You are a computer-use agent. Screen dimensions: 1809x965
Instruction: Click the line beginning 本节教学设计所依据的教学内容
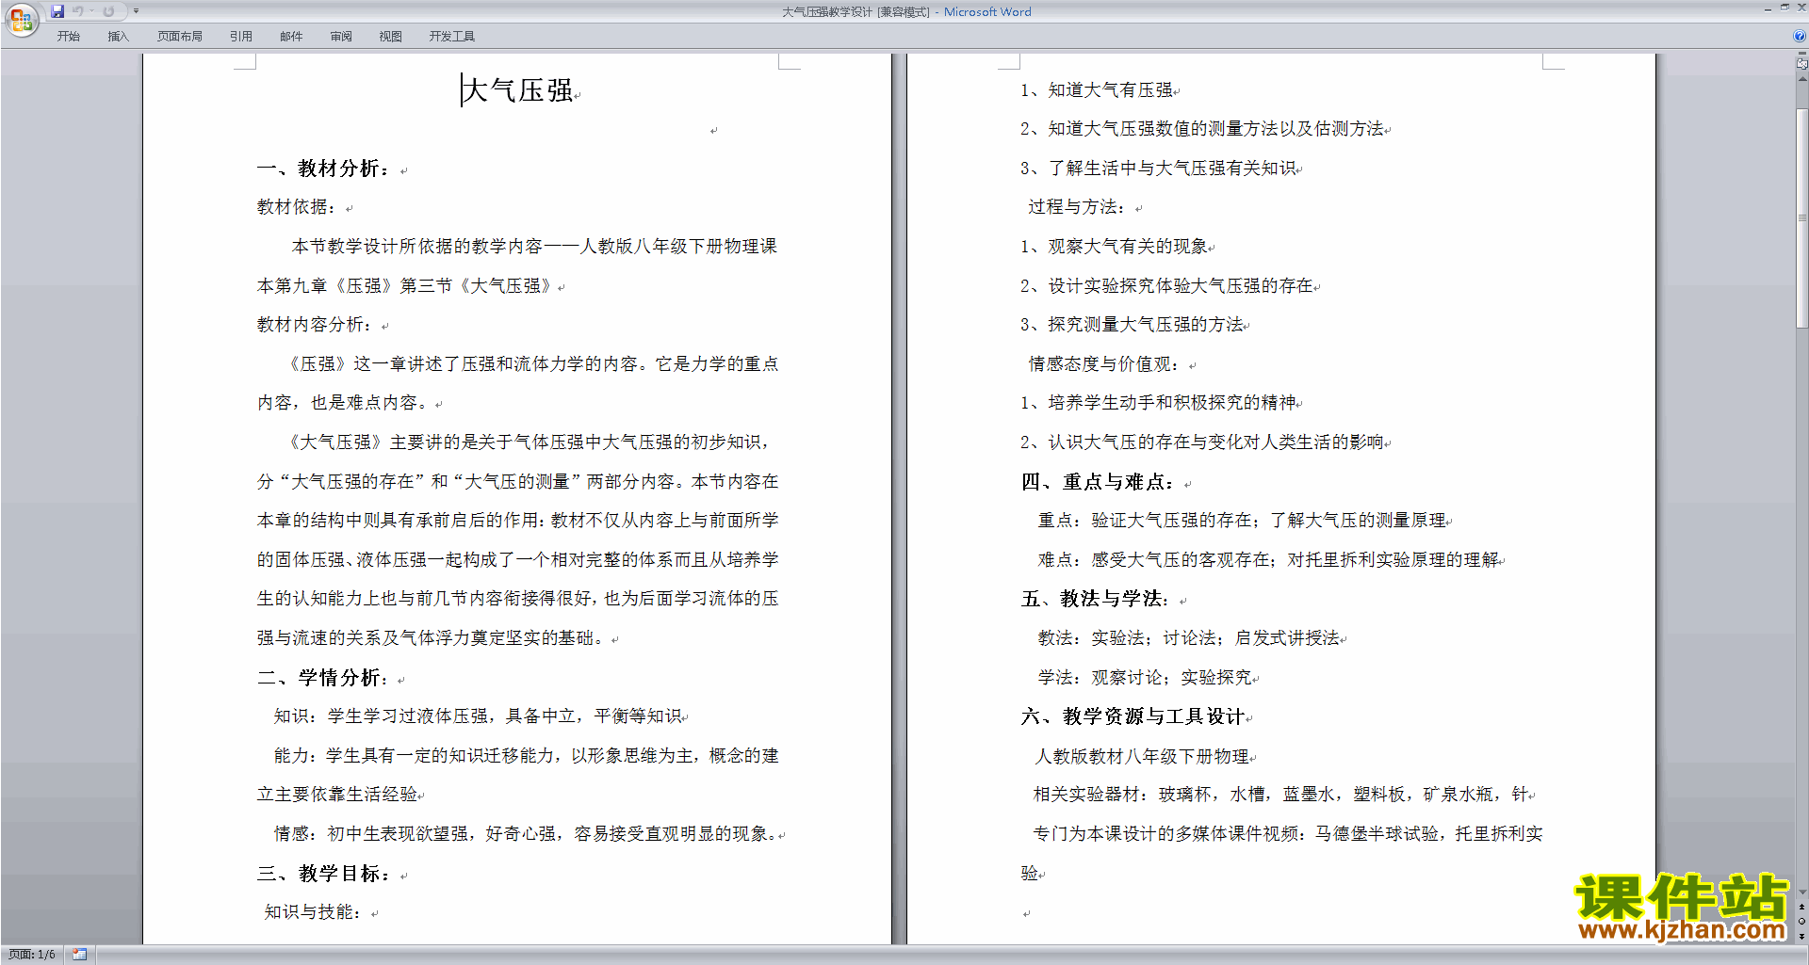[x=534, y=247]
